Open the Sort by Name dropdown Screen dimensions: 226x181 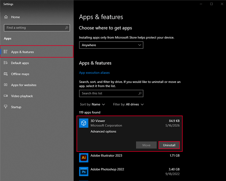click(x=93, y=104)
